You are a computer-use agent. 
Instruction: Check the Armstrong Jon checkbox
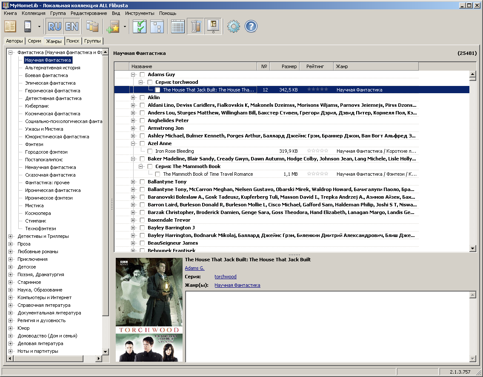pos(142,128)
